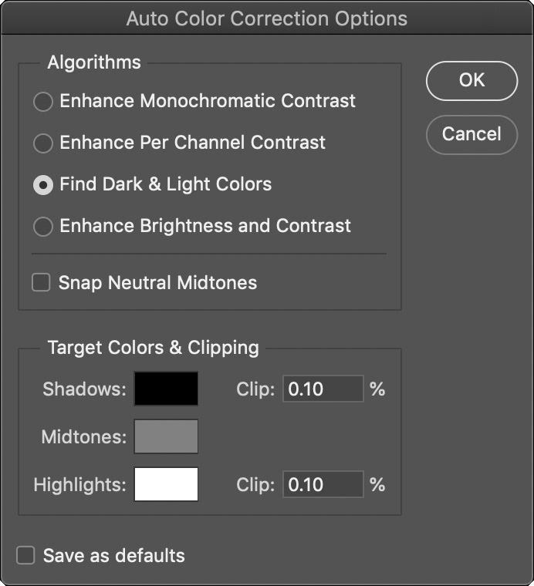
Task: Click the Algorithms group heading
Action: [x=94, y=62]
